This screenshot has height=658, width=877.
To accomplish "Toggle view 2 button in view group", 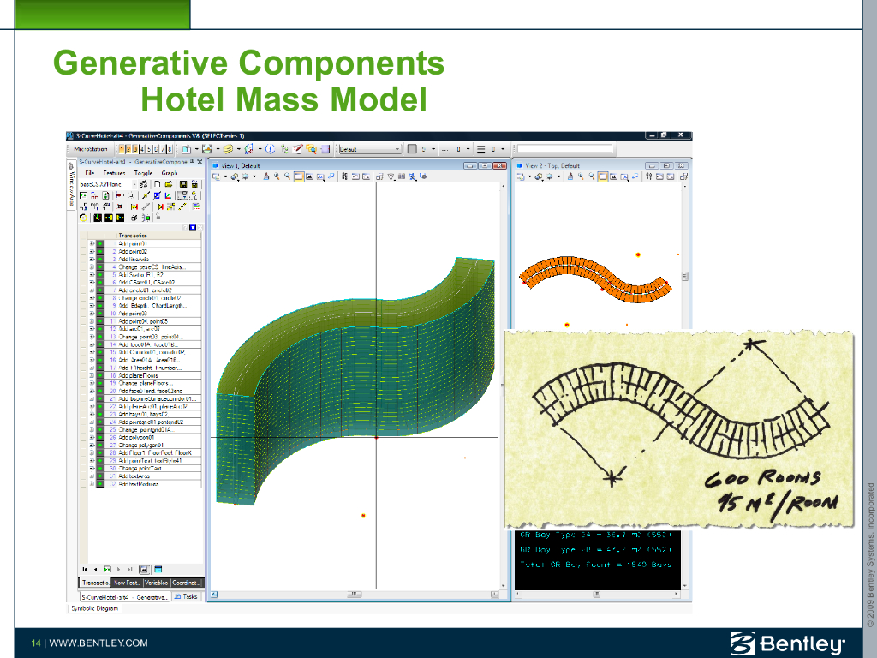I will pos(128,149).
